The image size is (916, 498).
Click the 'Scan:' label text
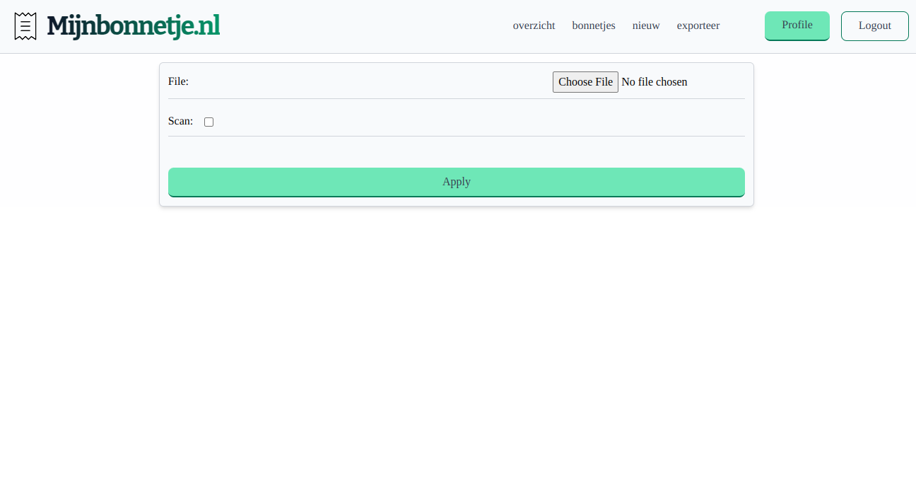[180, 121]
